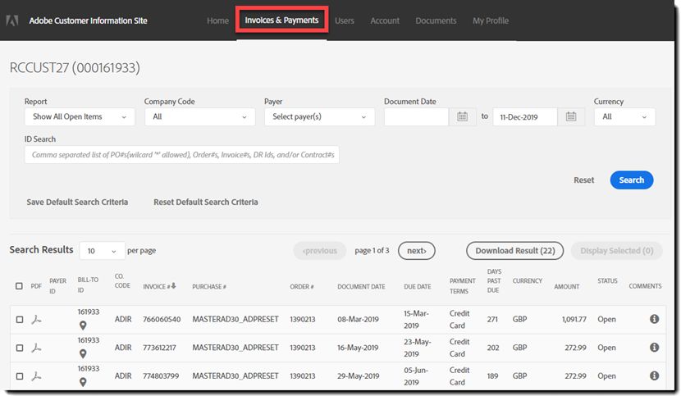Click the ID Search input field
This screenshot has height=396, width=681.
tap(182, 155)
